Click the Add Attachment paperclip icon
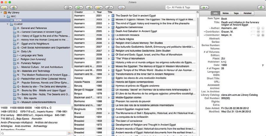 coord(110,7)
